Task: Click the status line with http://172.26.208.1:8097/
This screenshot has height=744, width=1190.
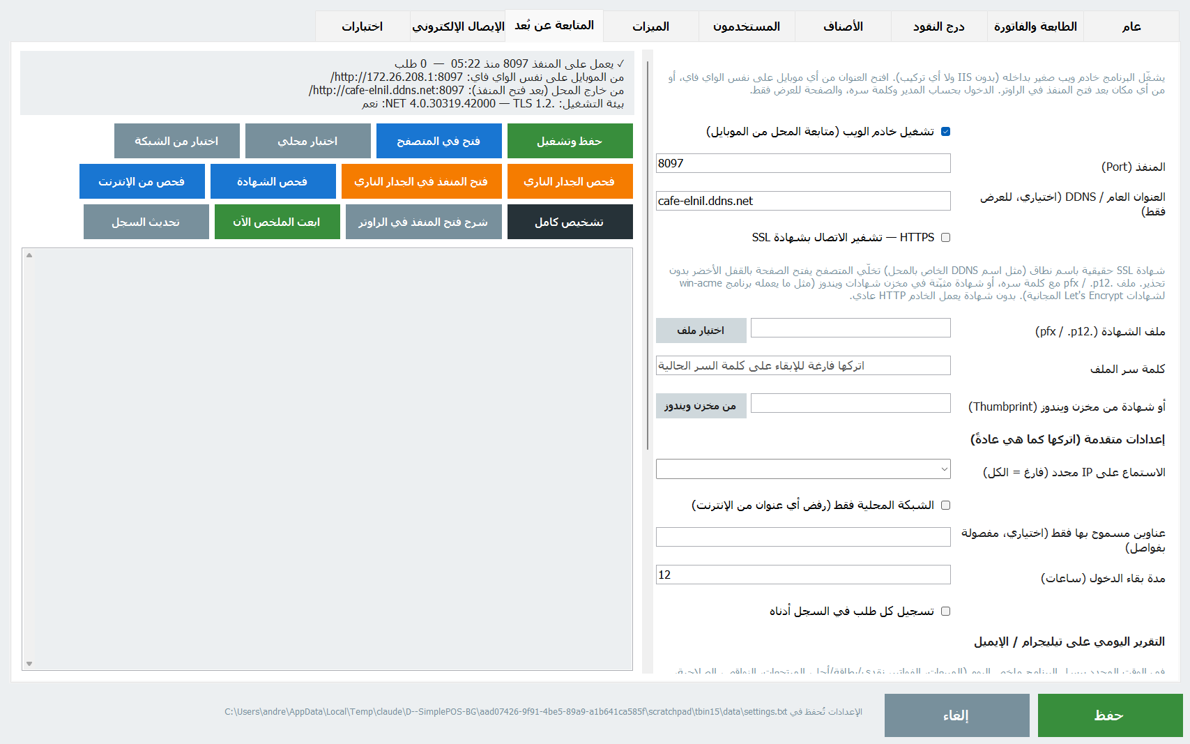Action: point(478,77)
